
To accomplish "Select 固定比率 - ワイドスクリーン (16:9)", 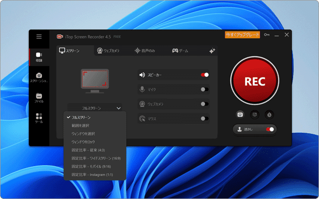I will coord(95,158).
